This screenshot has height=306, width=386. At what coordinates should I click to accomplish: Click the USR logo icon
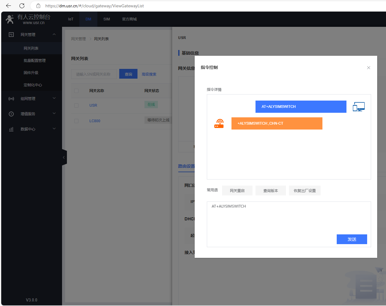(x=10, y=19)
